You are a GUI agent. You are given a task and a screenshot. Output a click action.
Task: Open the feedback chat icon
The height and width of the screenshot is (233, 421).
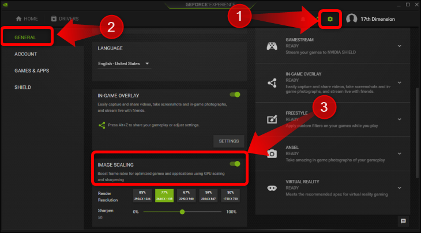[x=403, y=221]
